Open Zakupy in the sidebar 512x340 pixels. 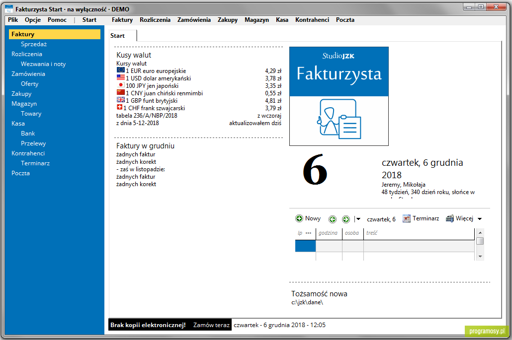pyautogui.click(x=21, y=94)
